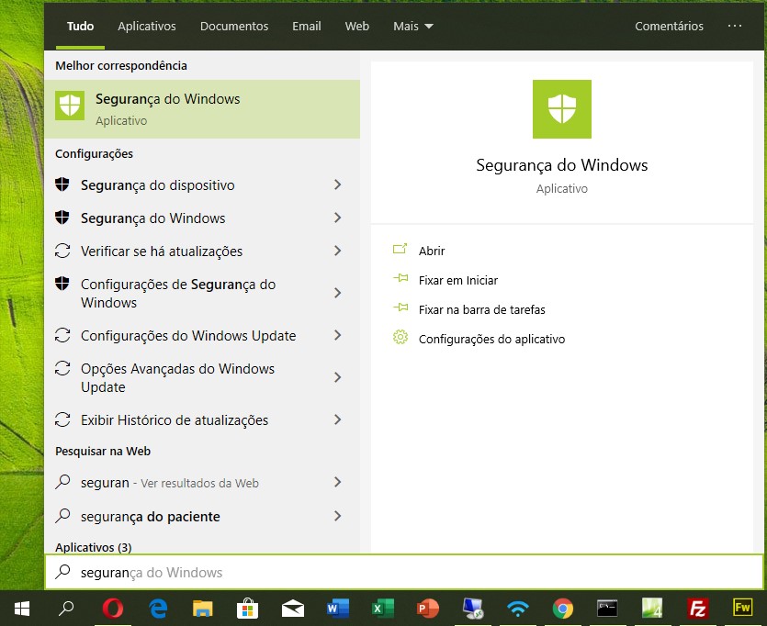The image size is (767, 626).
Task: Open FileZilla from taskbar
Action: click(x=697, y=609)
